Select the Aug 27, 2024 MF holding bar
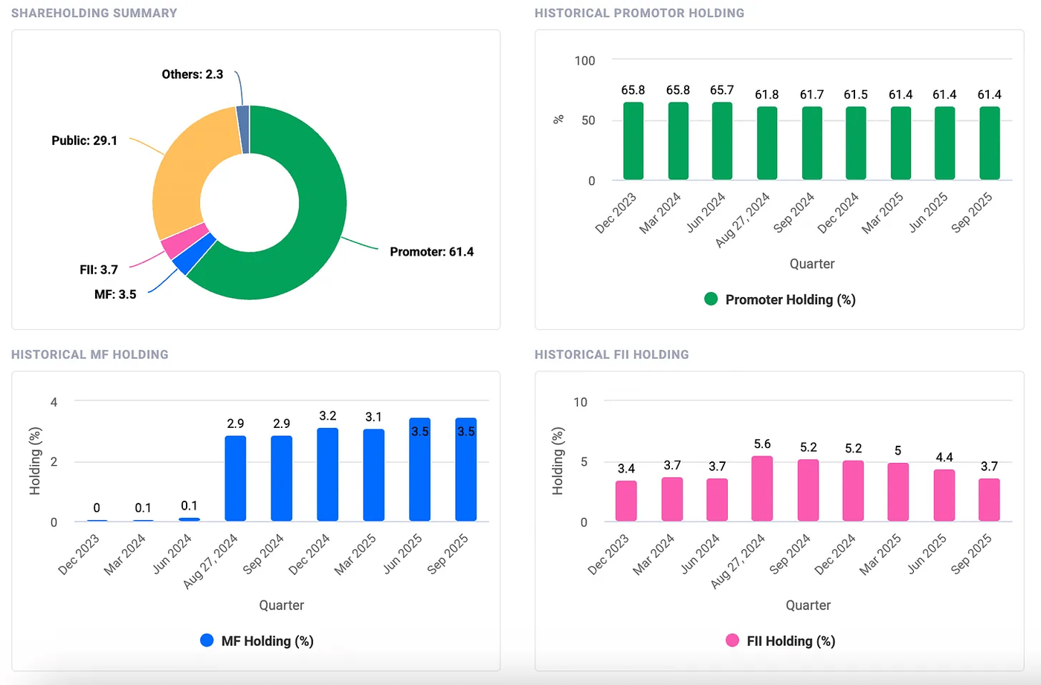 [235, 478]
